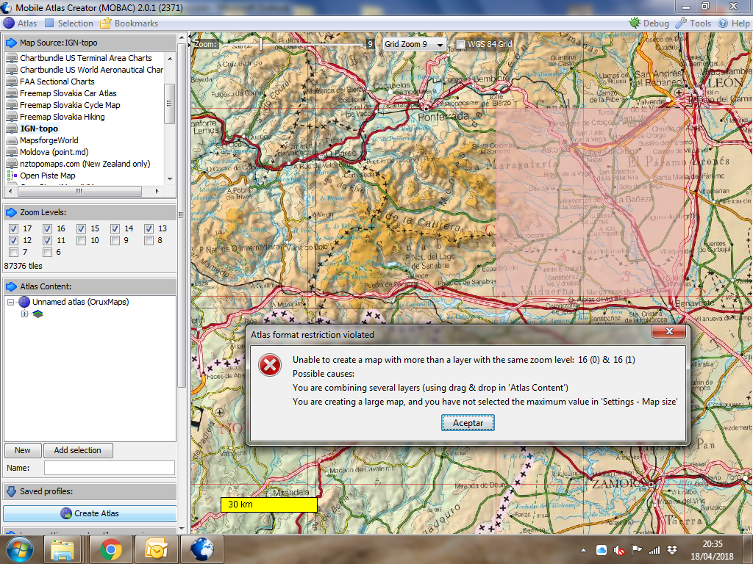Click the red error icon in dialog
Screen dimensions: 753x564
[x=270, y=366]
